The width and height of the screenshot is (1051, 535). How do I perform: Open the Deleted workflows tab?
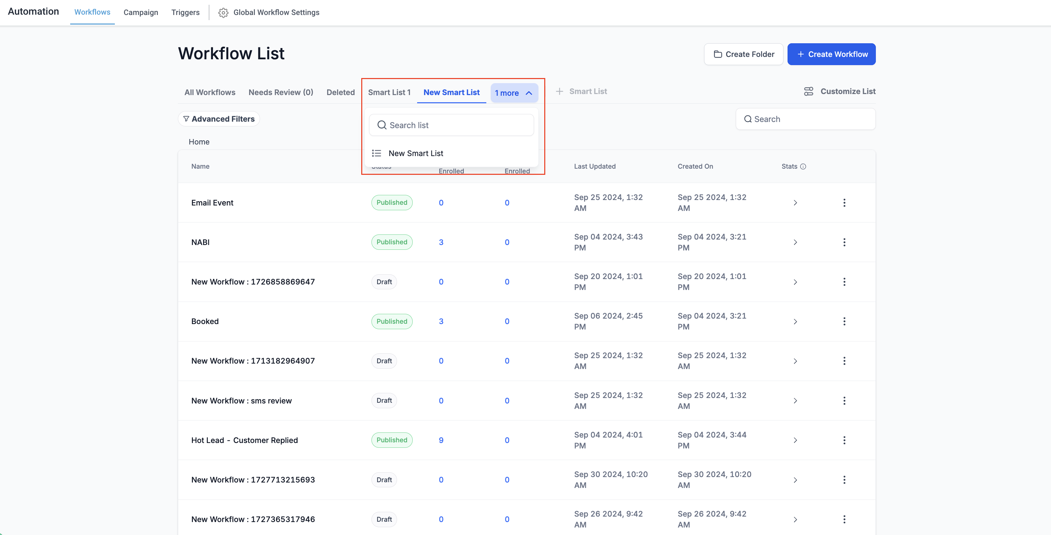[x=341, y=92]
